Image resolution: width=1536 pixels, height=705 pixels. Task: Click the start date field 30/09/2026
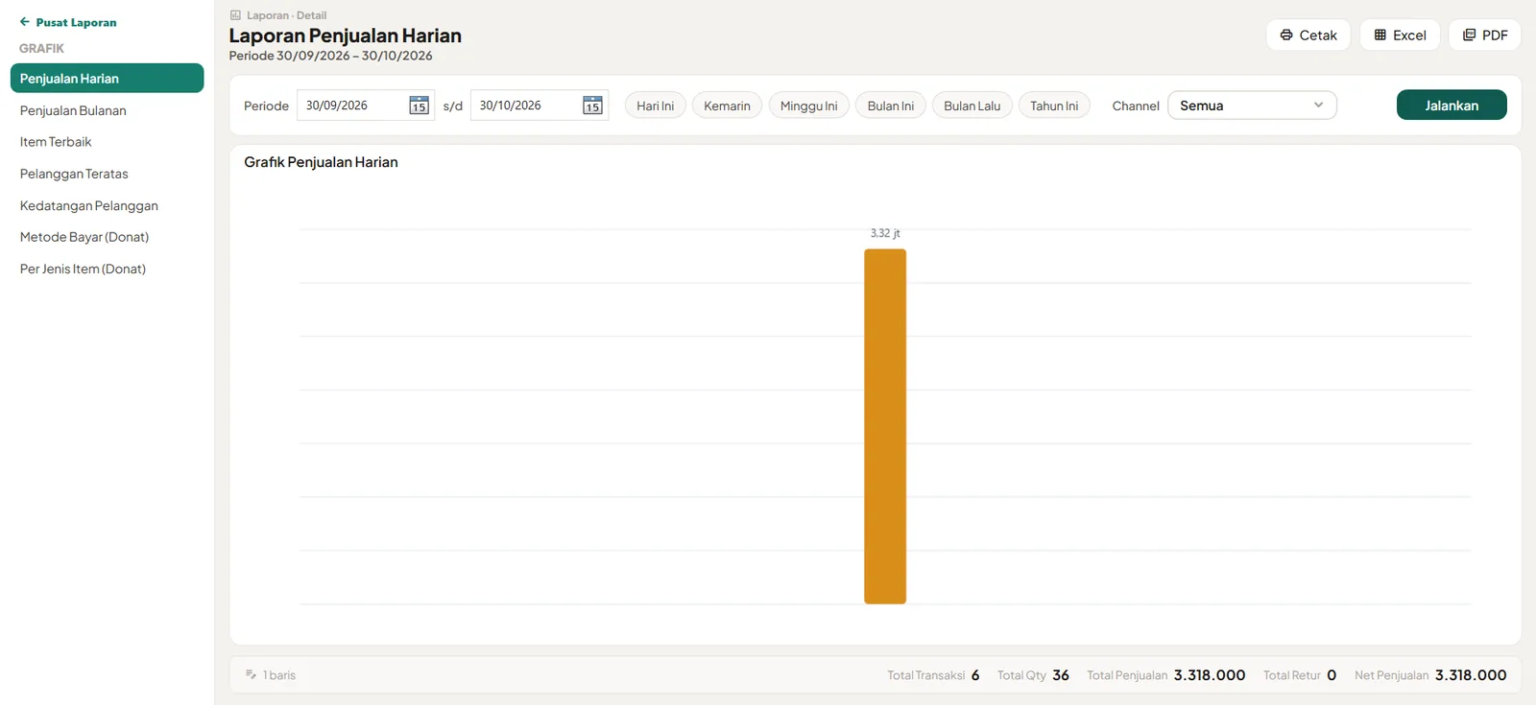click(366, 106)
